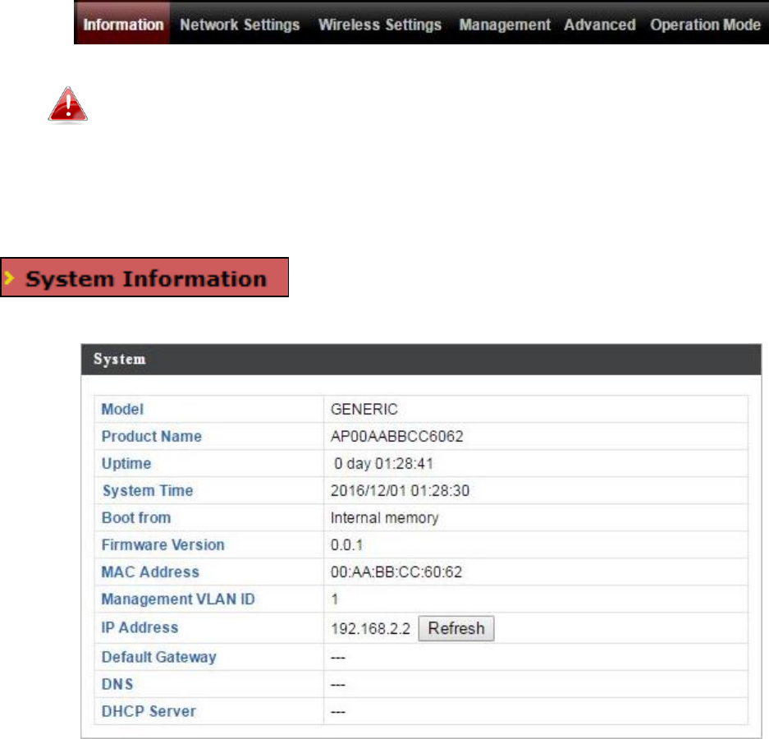Screen dimensions: 769x739
Task: Click the Model label
Action: tap(122, 409)
